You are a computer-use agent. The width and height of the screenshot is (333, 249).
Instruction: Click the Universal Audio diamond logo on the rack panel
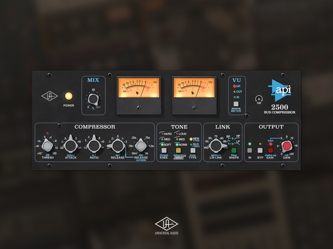tap(50, 96)
